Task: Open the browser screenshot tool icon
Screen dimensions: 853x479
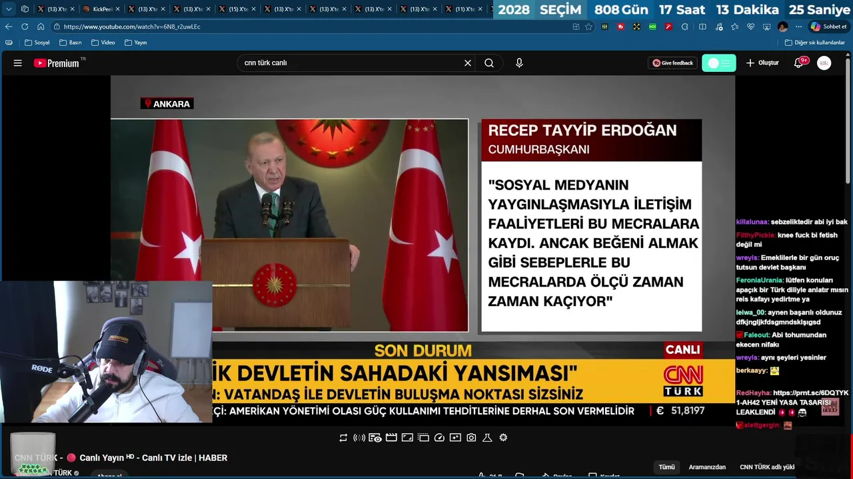Action: 767,27
